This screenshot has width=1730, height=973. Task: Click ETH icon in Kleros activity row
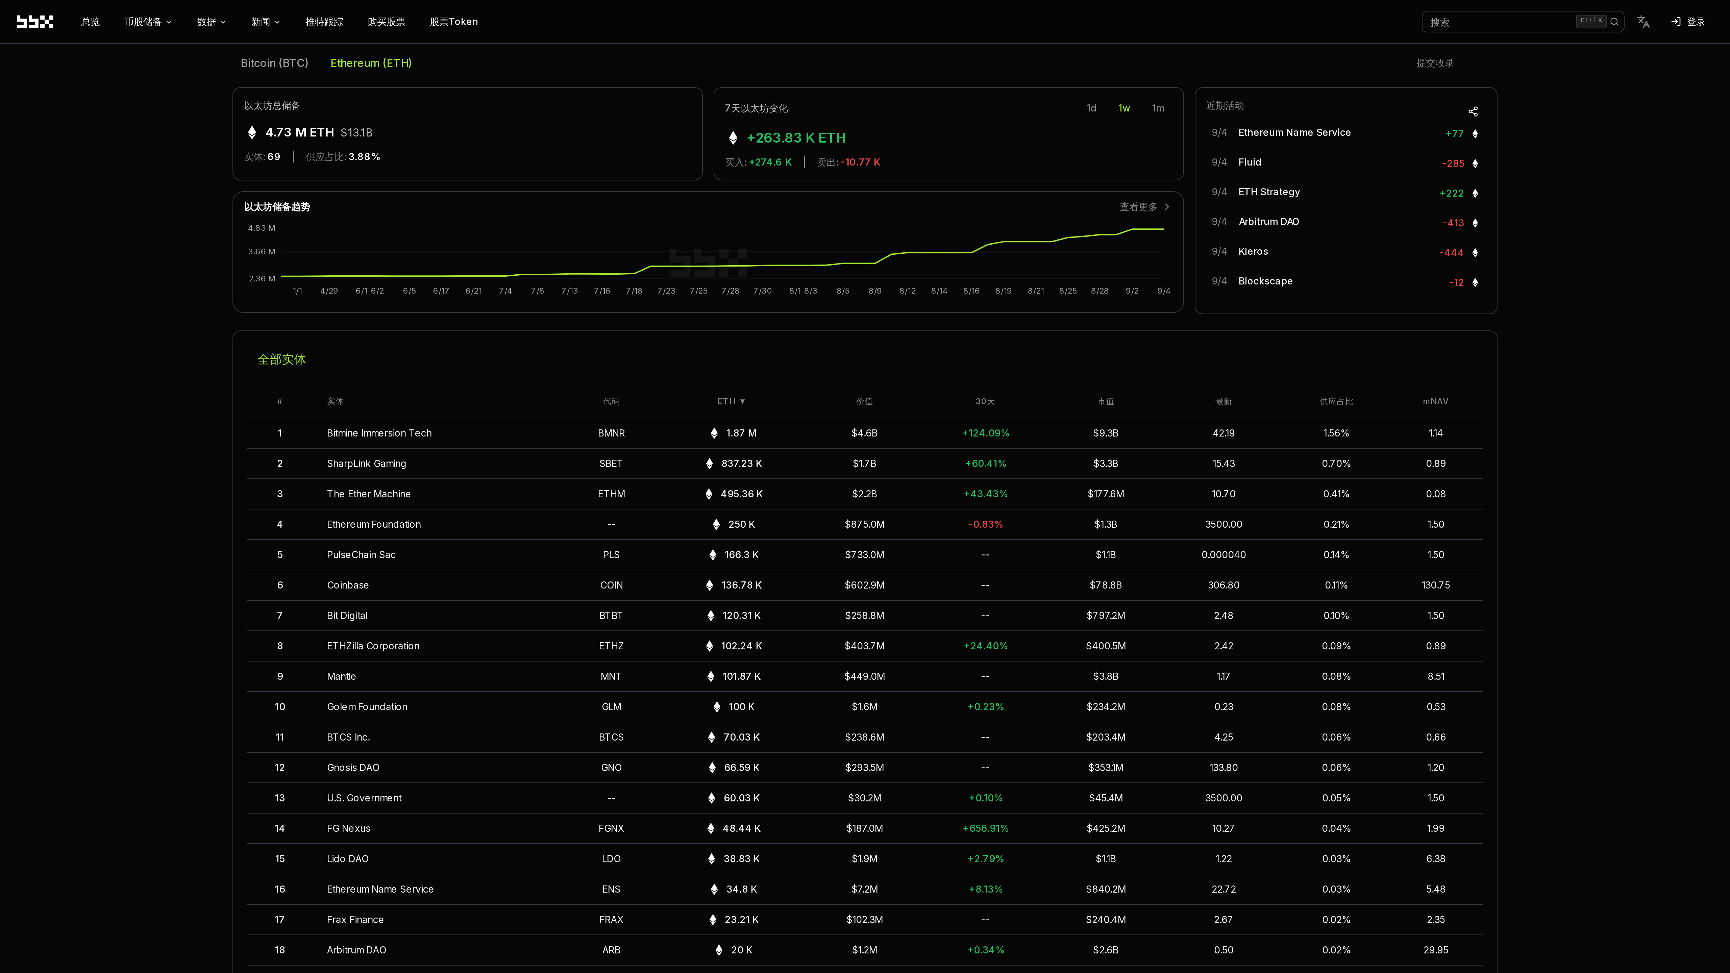coord(1476,252)
